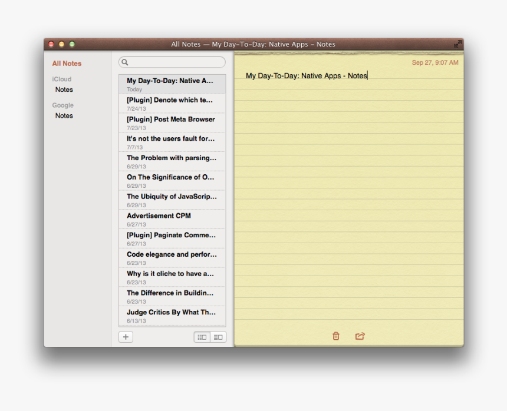This screenshot has width=507, height=411.
Task: Enter fullscreen using the title bar arrows
Action: [457, 44]
